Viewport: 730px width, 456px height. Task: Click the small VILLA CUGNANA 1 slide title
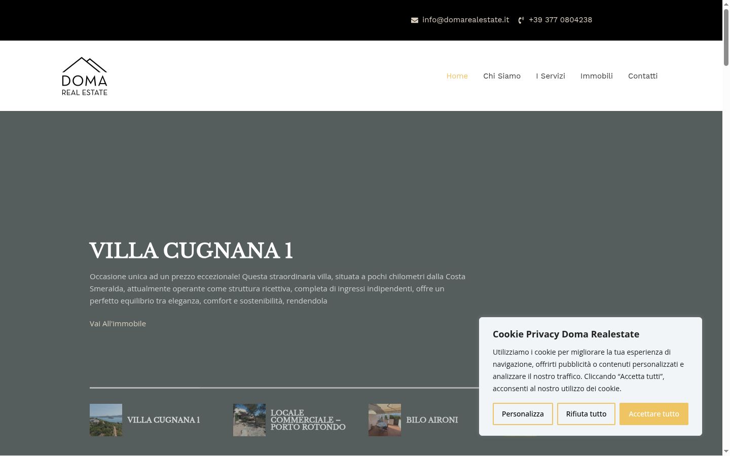click(163, 420)
